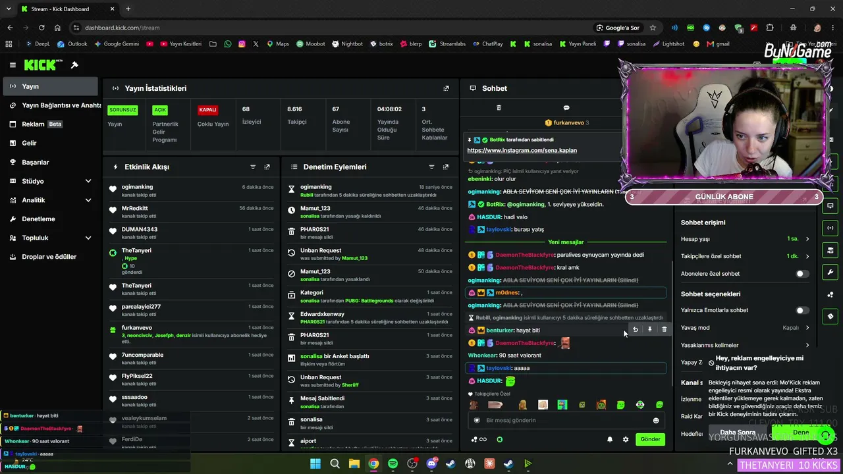The height and width of the screenshot is (474, 843).
Task: Open the Nightbot bookmark
Action: [346, 44]
